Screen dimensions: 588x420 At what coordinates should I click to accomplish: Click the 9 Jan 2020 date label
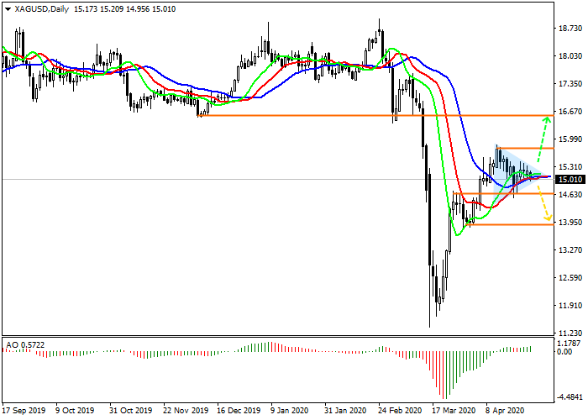(289, 412)
